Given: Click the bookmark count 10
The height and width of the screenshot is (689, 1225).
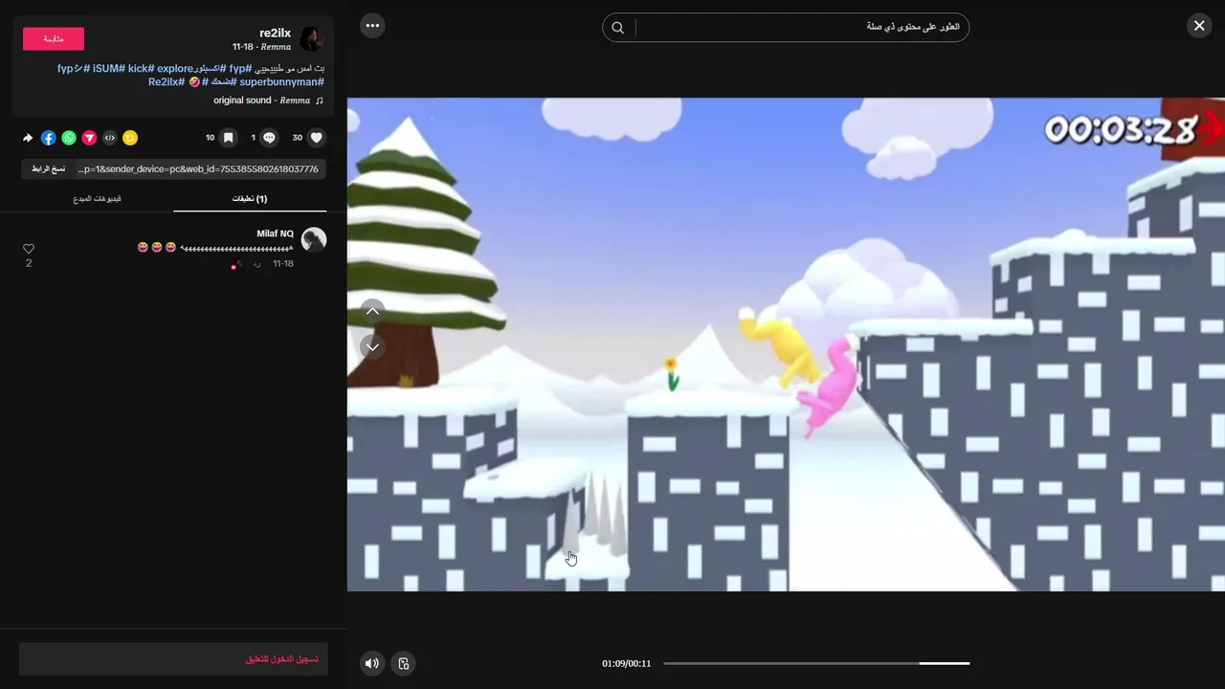Looking at the screenshot, I should (210, 138).
